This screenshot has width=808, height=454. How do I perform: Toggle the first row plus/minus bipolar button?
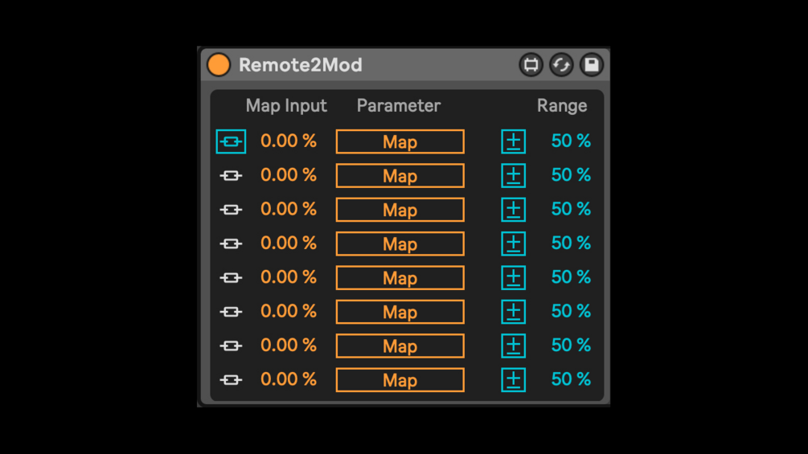513,141
